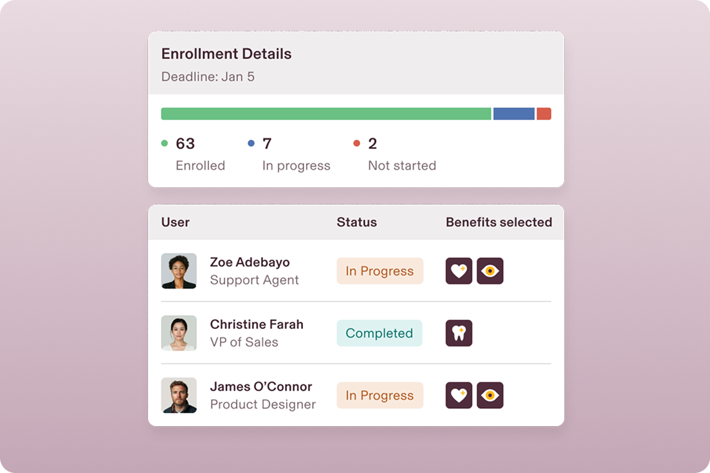Select James O'Connor's health benefit icon

458,395
